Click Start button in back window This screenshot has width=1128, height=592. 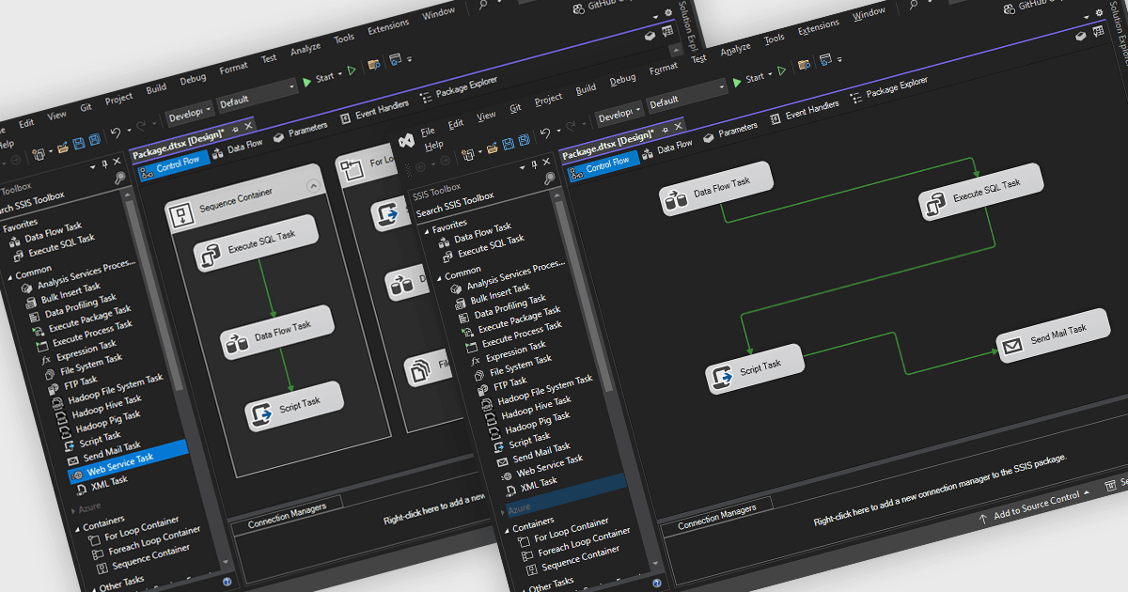pyautogui.click(x=318, y=79)
